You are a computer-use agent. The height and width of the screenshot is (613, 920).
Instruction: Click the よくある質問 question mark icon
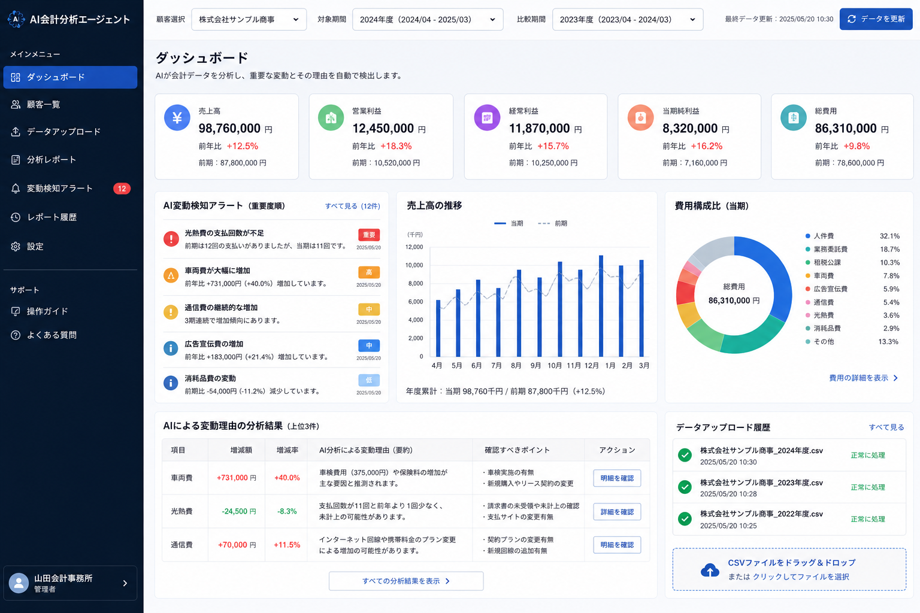tap(16, 335)
